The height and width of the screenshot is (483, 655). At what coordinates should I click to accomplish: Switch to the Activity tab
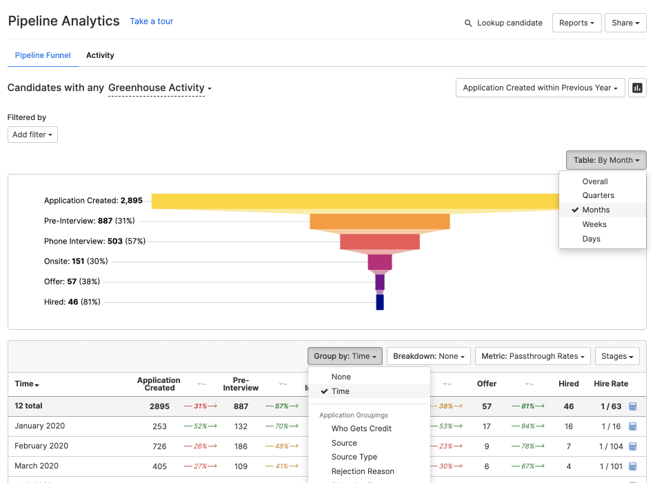point(100,55)
